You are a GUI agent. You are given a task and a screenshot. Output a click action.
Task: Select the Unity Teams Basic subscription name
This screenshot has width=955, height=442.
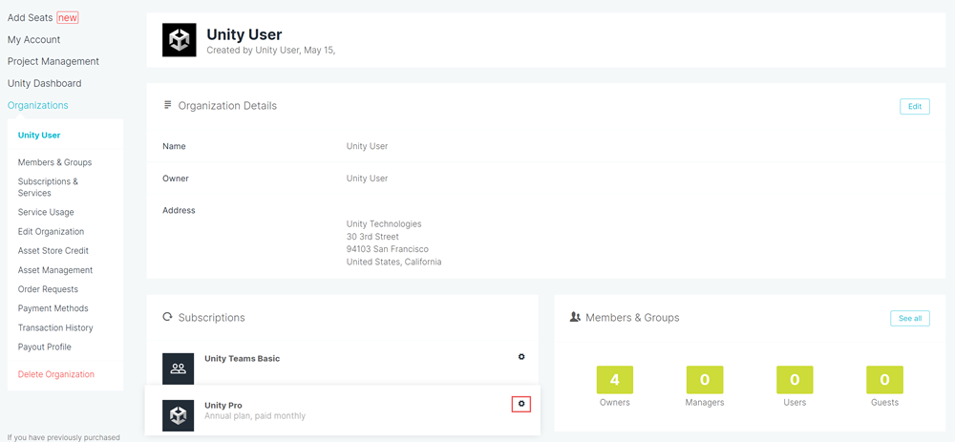pos(243,359)
